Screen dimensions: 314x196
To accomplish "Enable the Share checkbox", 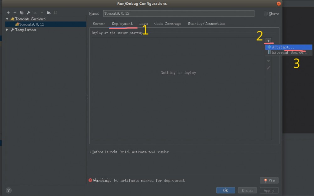I will tap(265, 14).
